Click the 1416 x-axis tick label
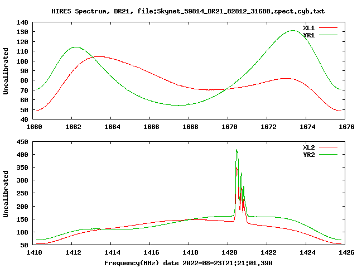Image resolution: width=357 pixels, height=268 pixels. (151, 252)
